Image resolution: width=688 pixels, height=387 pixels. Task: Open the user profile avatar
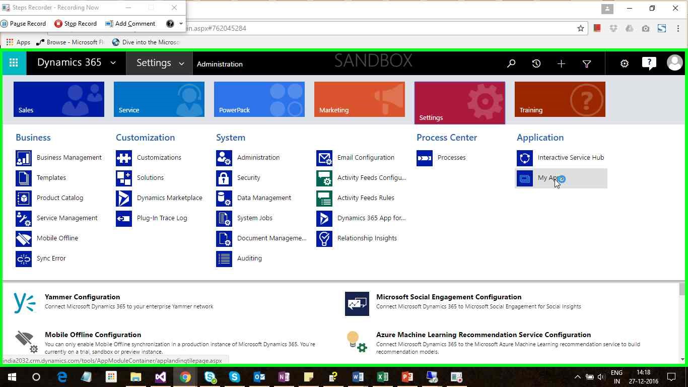tap(674, 63)
